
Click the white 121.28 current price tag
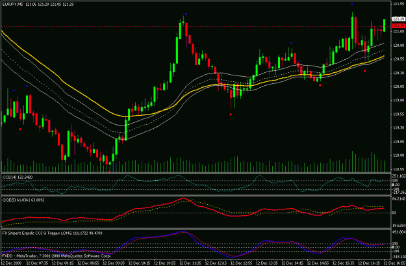[x=398, y=19]
